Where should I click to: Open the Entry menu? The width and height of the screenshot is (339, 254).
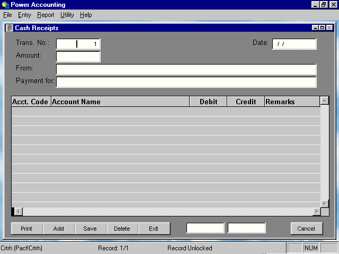24,15
